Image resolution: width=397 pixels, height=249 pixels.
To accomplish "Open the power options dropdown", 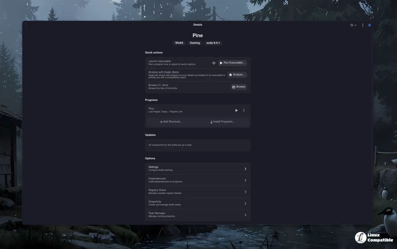I will pos(353,25).
